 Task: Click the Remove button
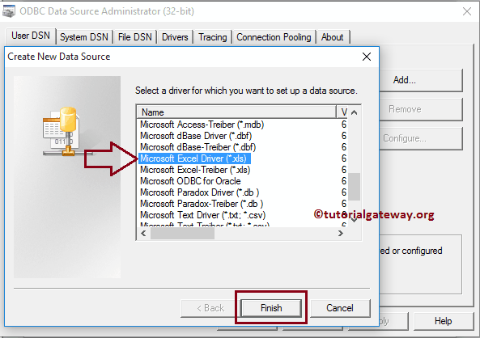click(421, 109)
